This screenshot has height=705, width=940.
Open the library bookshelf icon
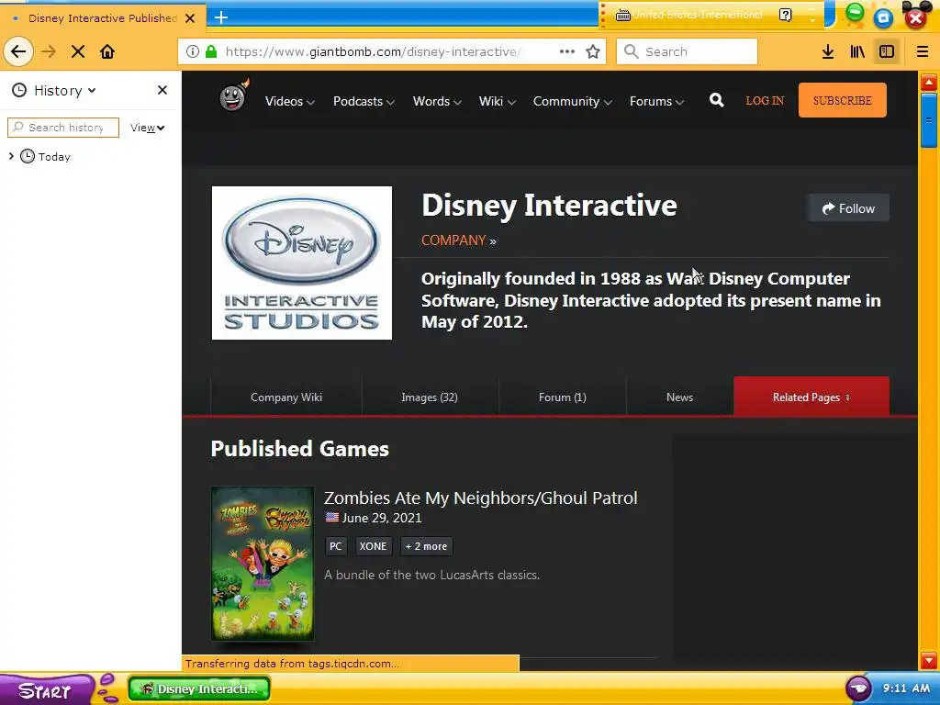[x=857, y=51]
